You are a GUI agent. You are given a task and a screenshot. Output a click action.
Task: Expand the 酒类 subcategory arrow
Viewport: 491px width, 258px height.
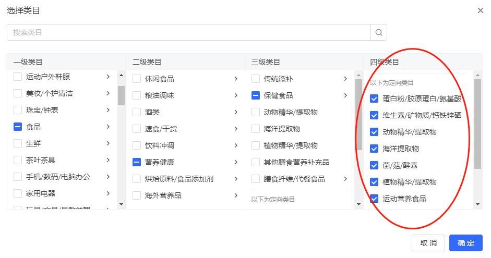(x=236, y=112)
